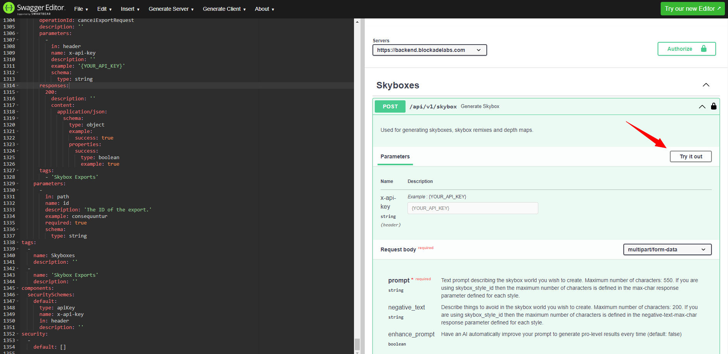728x354 pixels.
Task: Click the Try it out button
Action: 690,156
